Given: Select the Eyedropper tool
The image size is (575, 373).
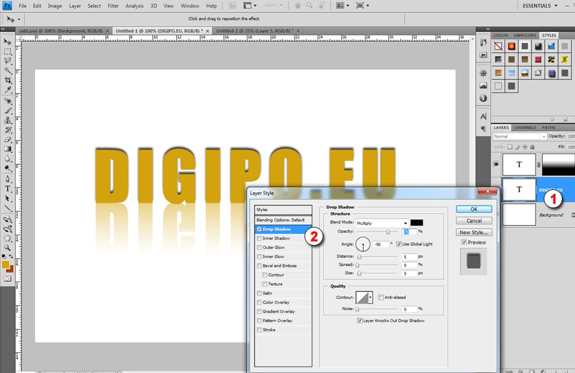Looking at the screenshot, I should point(8,90).
